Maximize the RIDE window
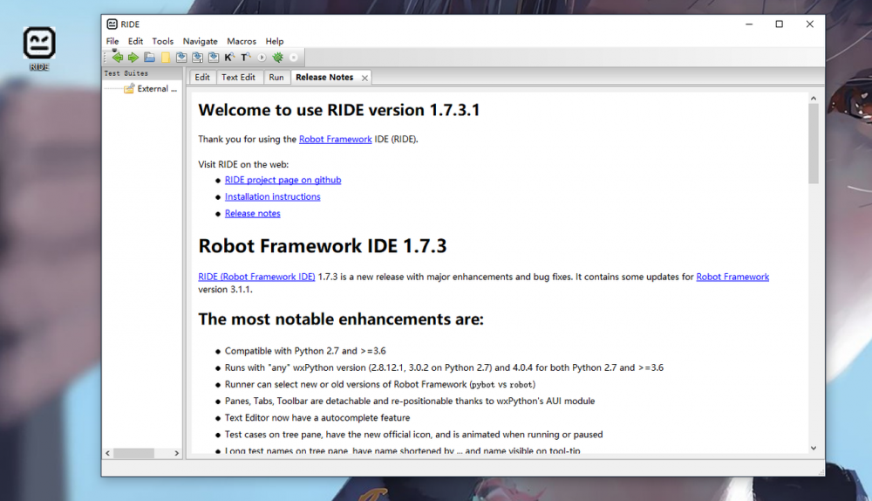872x501 pixels. click(779, 24)
